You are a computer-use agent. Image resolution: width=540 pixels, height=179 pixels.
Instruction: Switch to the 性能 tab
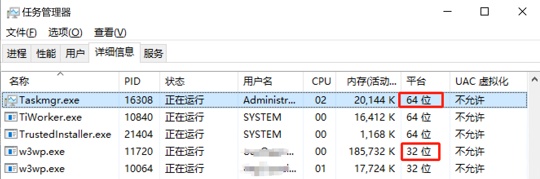[x=46, y=53]
